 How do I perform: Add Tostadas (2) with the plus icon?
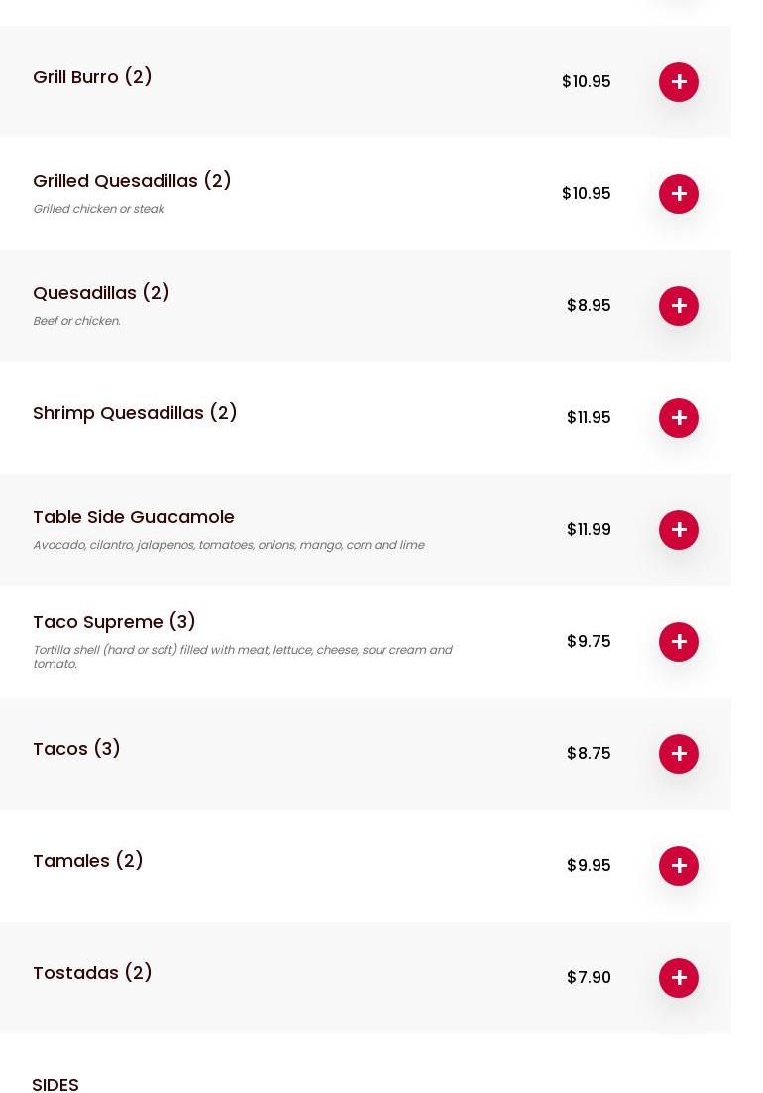[679, 978]
